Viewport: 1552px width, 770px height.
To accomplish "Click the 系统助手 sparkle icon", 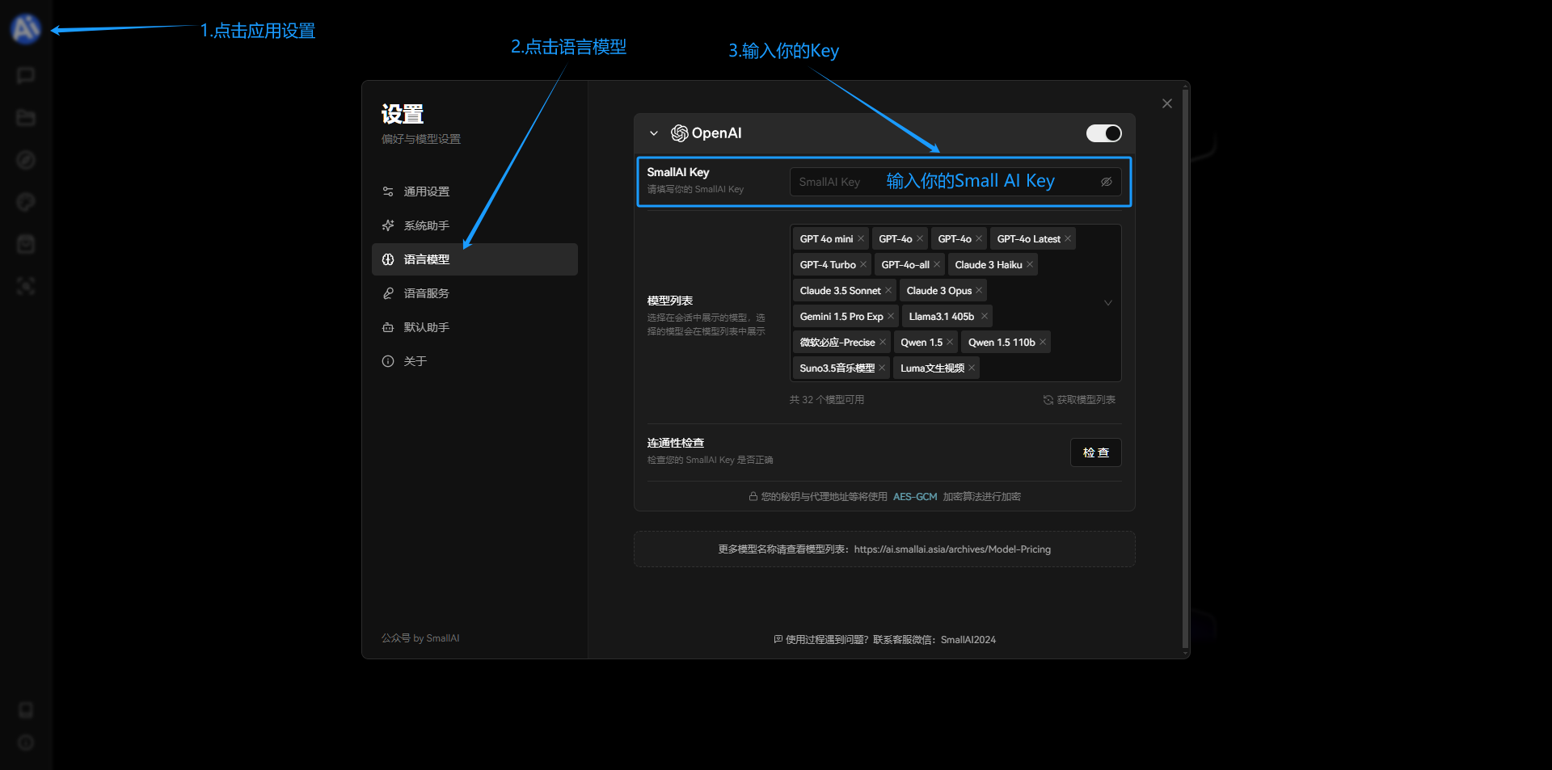I will (x=388, y=225).
